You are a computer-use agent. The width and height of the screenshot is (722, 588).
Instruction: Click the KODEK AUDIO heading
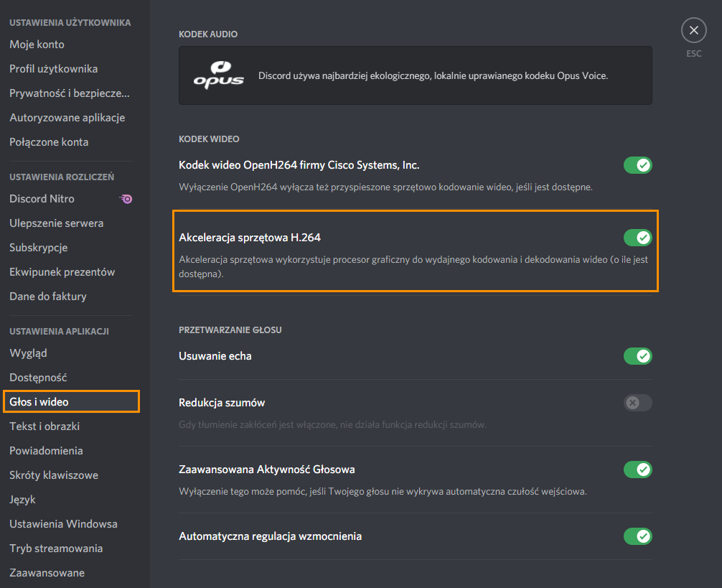[x=208, y=34]
